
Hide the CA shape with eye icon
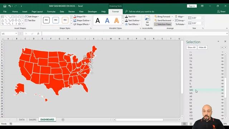222,58
